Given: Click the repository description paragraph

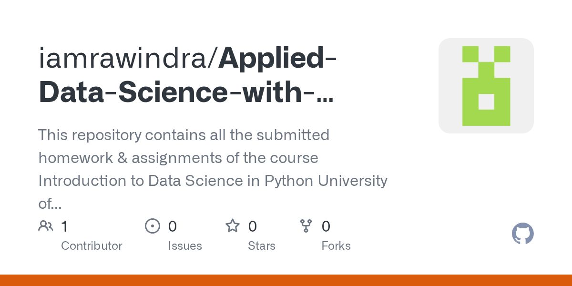Looking at the screenshot, I should 213,169.
